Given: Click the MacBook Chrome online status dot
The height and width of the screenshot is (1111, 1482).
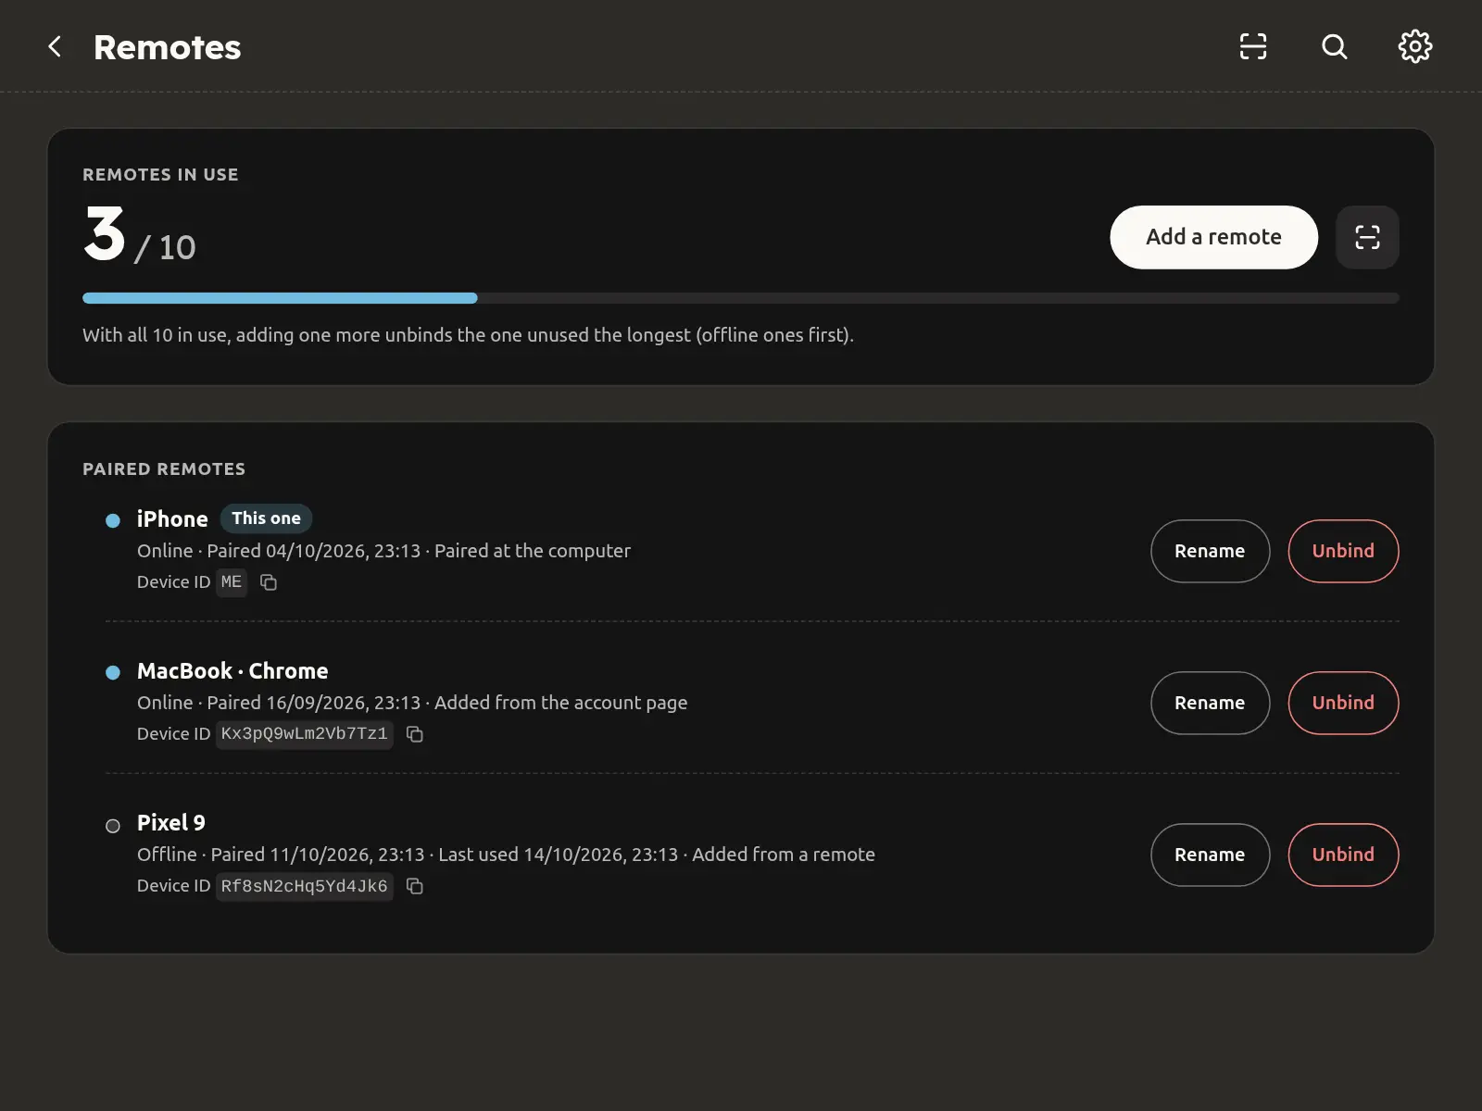Looking at the screenshot, I should coord(113,672).
